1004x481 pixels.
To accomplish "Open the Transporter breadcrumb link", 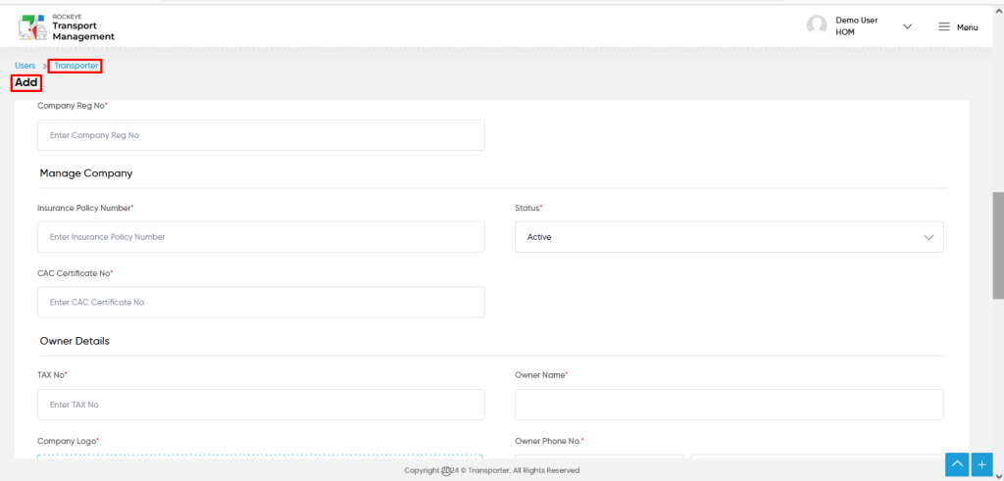I will [76, 66].
